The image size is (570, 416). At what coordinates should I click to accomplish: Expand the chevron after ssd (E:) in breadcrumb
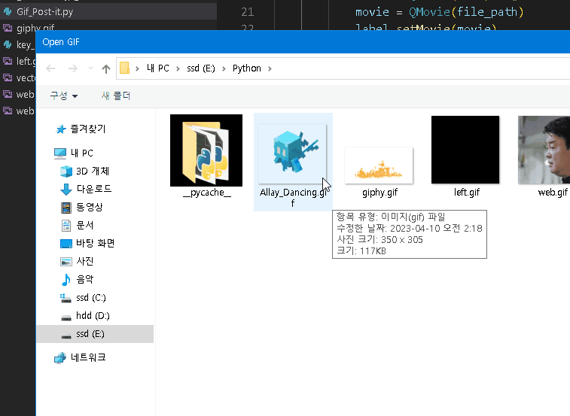pyautogui.click(x=224, y=68)
